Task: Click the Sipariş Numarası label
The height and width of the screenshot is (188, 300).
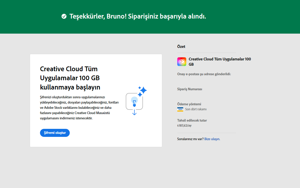Action: (x=190, y=89)
